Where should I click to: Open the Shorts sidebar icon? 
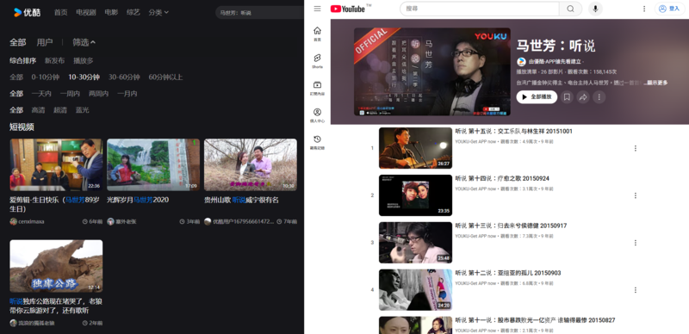(x=317, y=61)
